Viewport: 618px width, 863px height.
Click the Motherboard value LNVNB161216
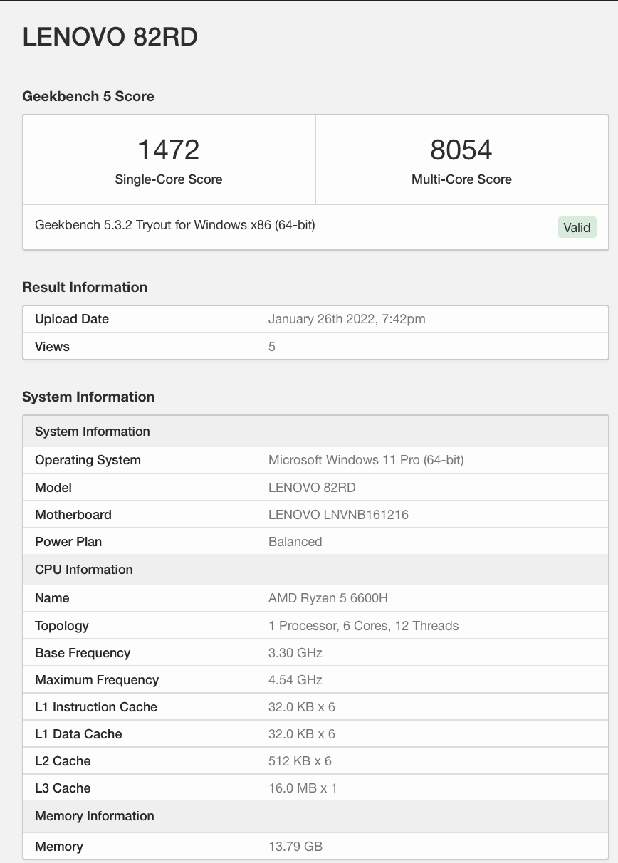(338, 514)
